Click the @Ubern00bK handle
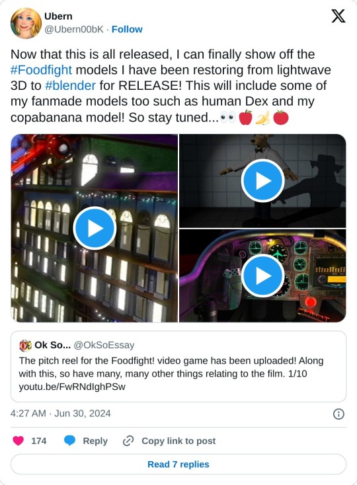The image size is (357, 485). tap(74, 29)
